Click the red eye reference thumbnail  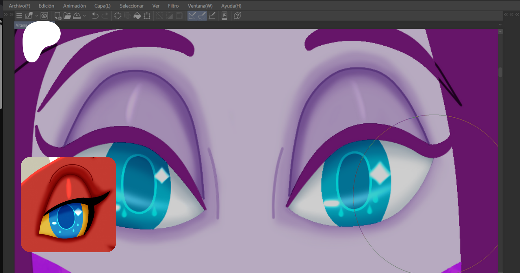(x=68, y=205)
